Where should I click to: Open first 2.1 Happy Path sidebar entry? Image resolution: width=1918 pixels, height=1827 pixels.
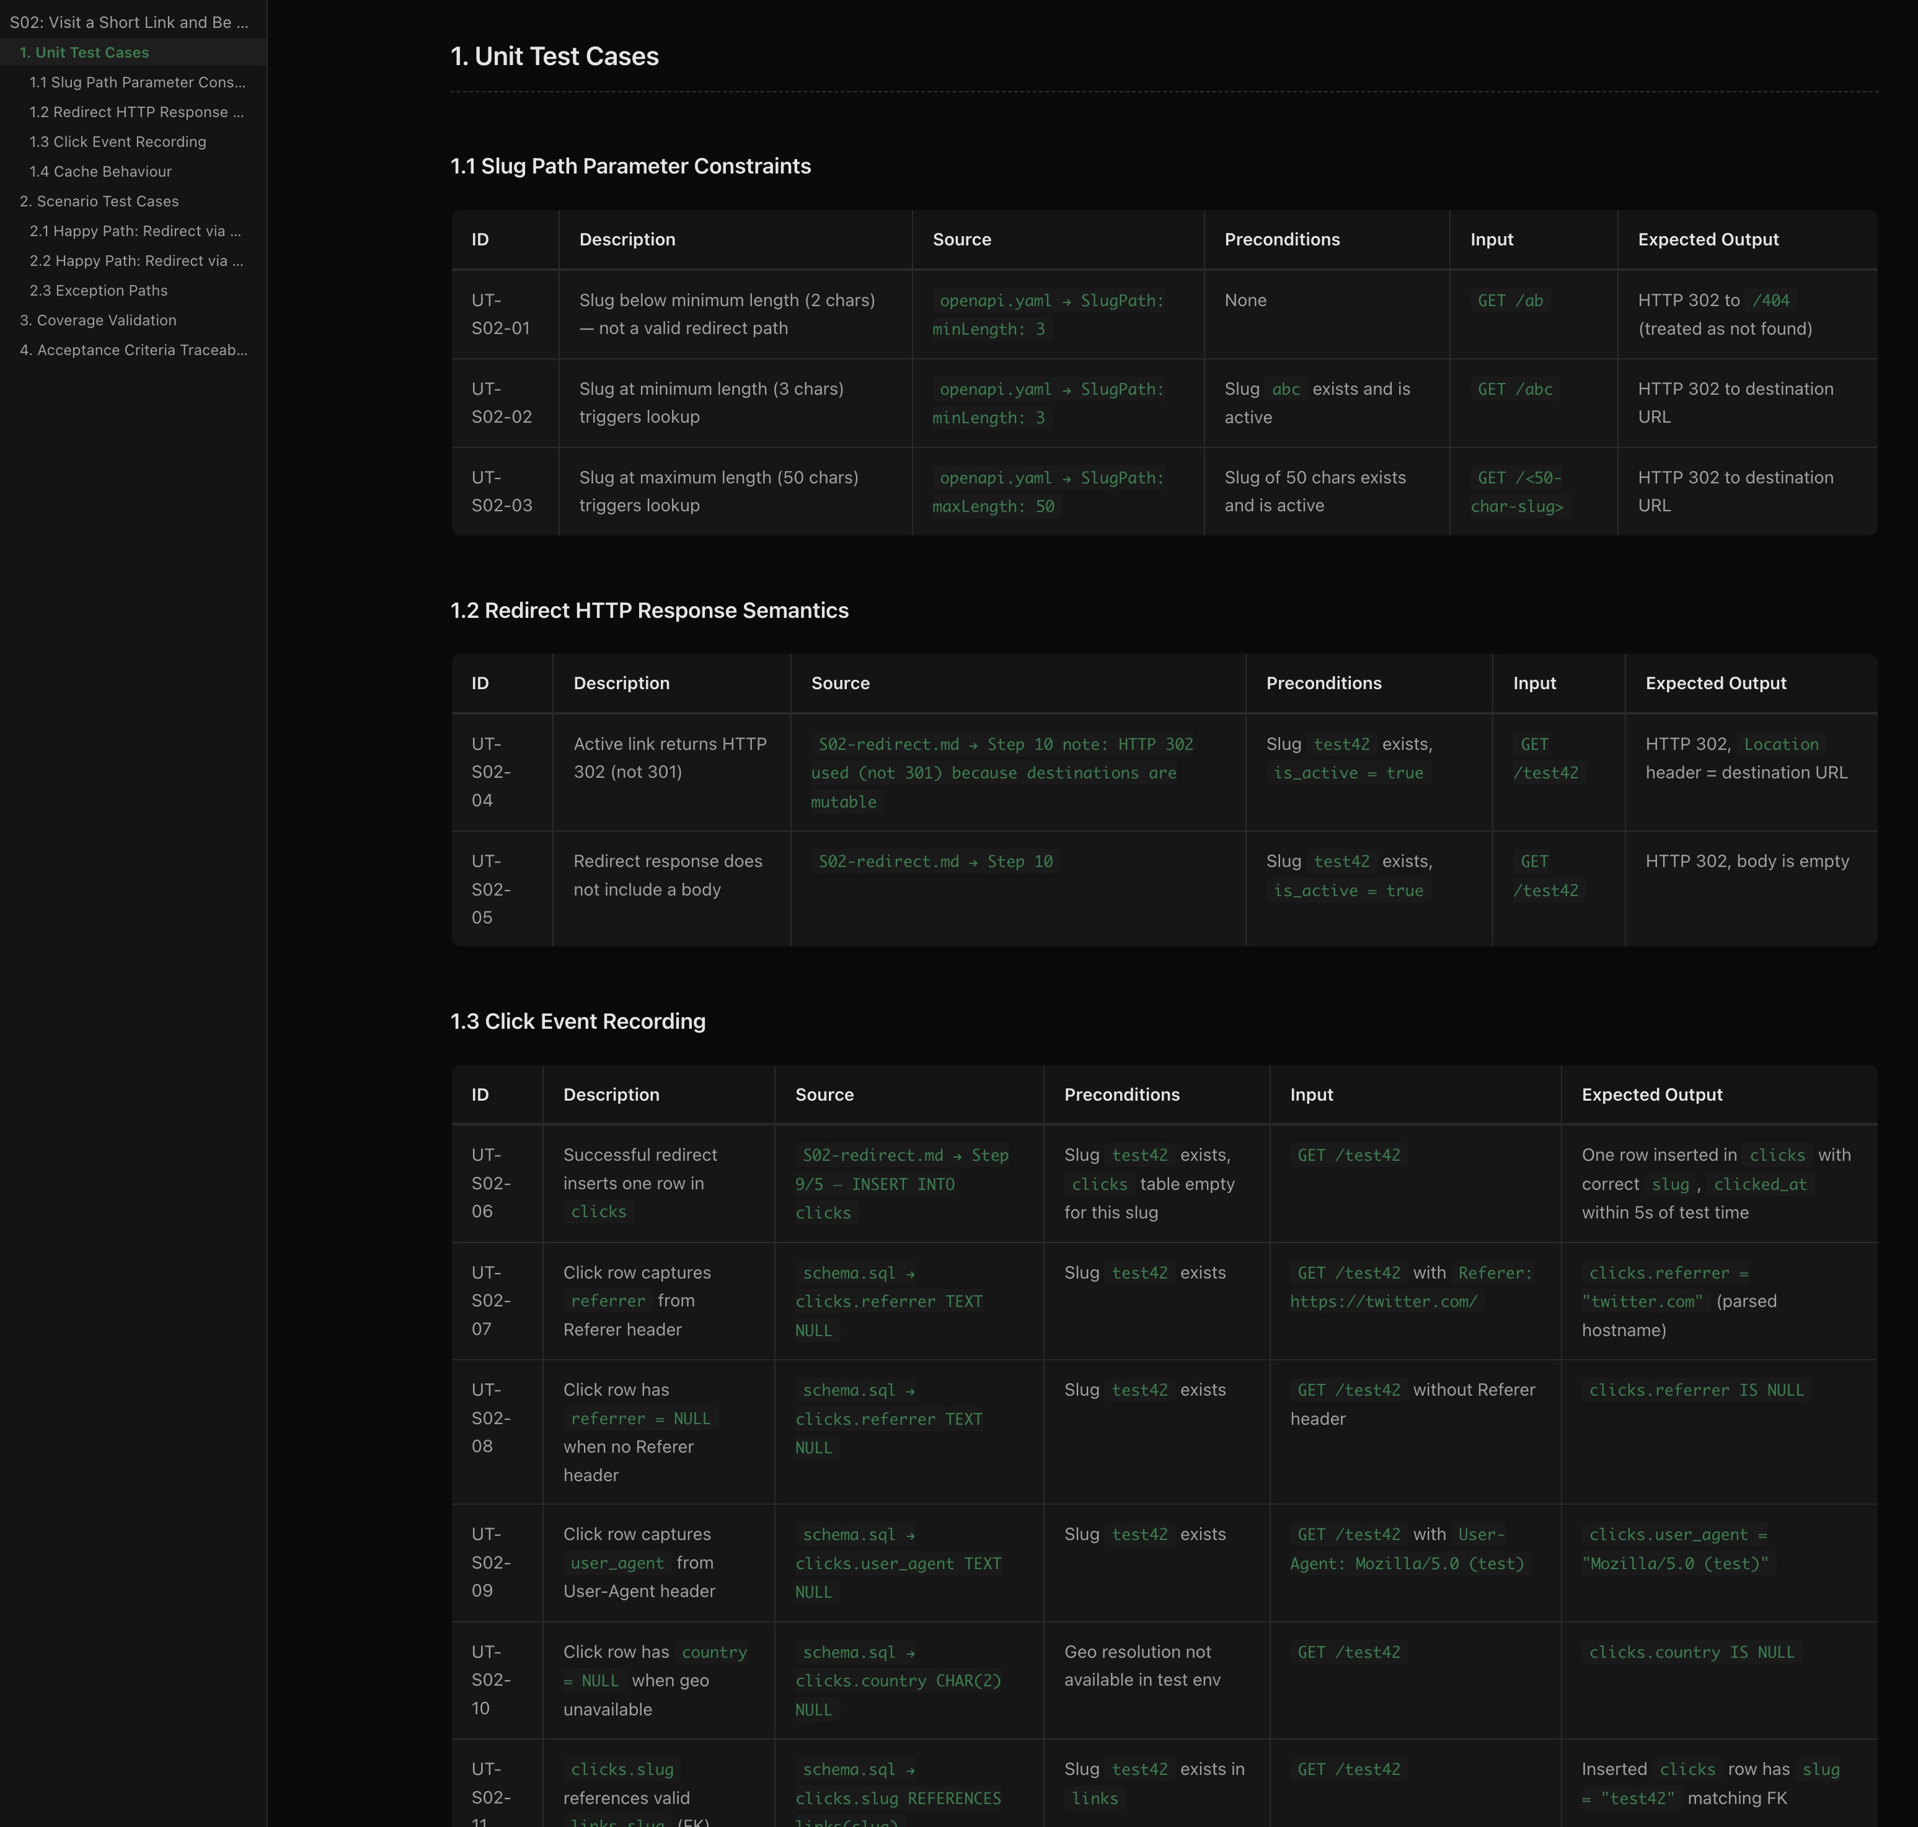coord(135,231)
